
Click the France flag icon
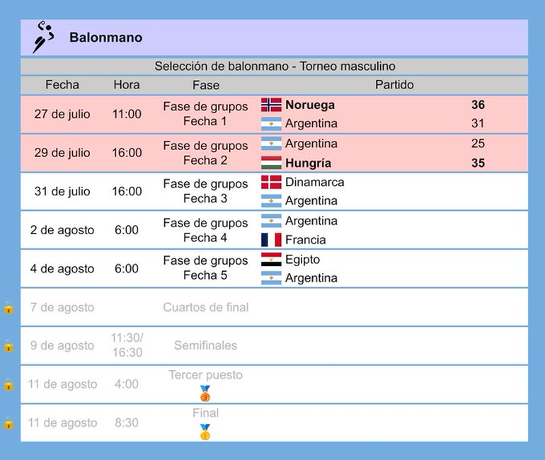tap(271, 240)
